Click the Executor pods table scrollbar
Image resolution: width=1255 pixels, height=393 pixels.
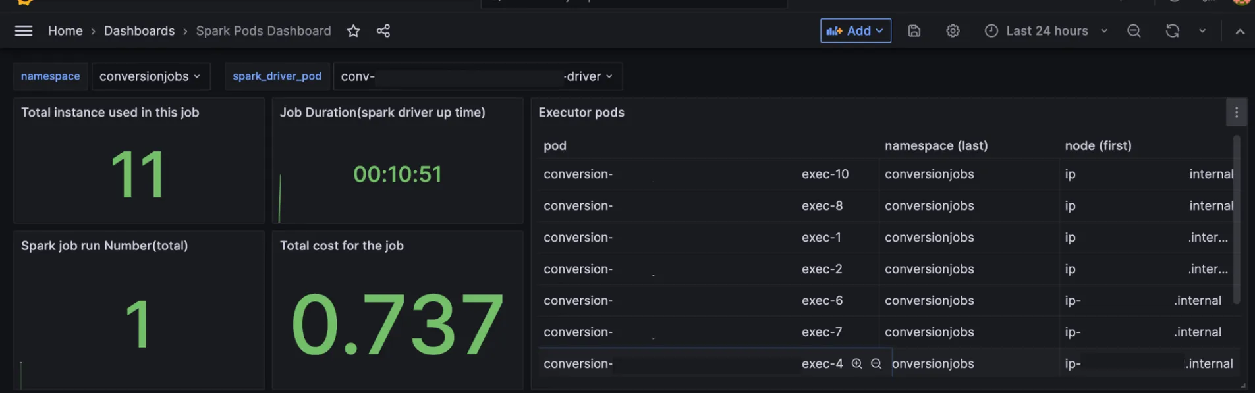pyautogui.click(x=1237, y=219)
